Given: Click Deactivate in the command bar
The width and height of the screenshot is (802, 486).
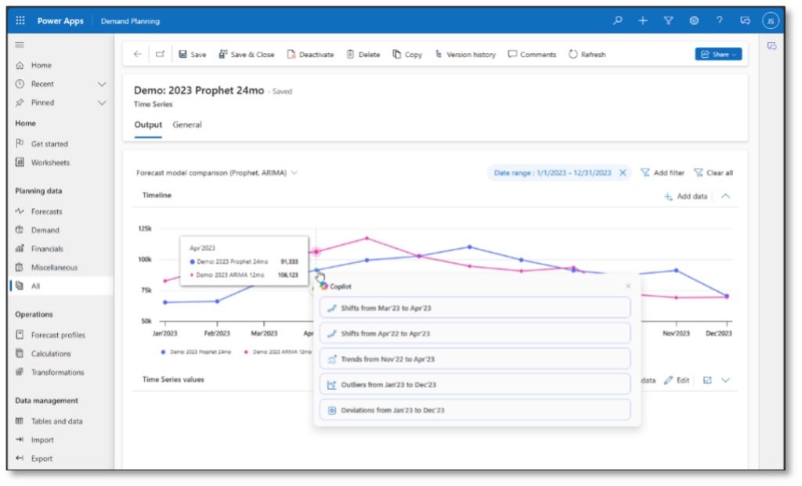Looking at the screenshot, I should [x=310, y=55].
